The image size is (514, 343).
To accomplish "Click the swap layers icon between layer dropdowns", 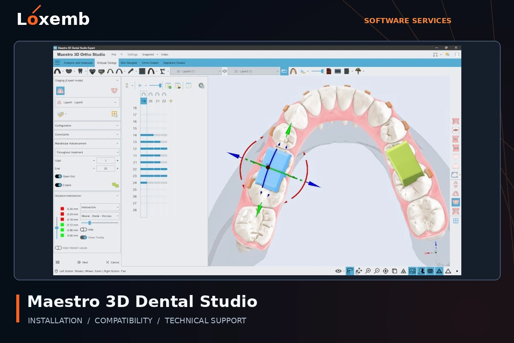I will [x=224, y=71].
